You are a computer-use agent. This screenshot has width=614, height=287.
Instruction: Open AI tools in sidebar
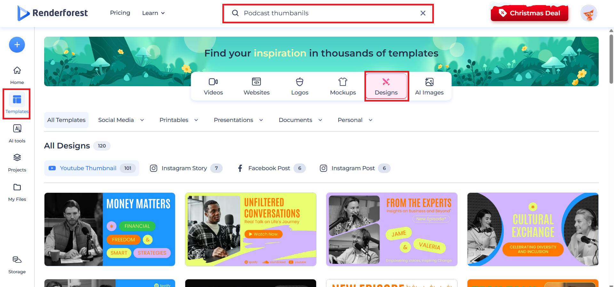17,133
